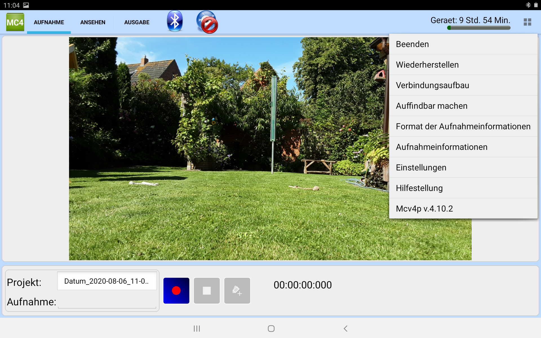Switch to the AUSGABE tab

click(x=137, y=22)
